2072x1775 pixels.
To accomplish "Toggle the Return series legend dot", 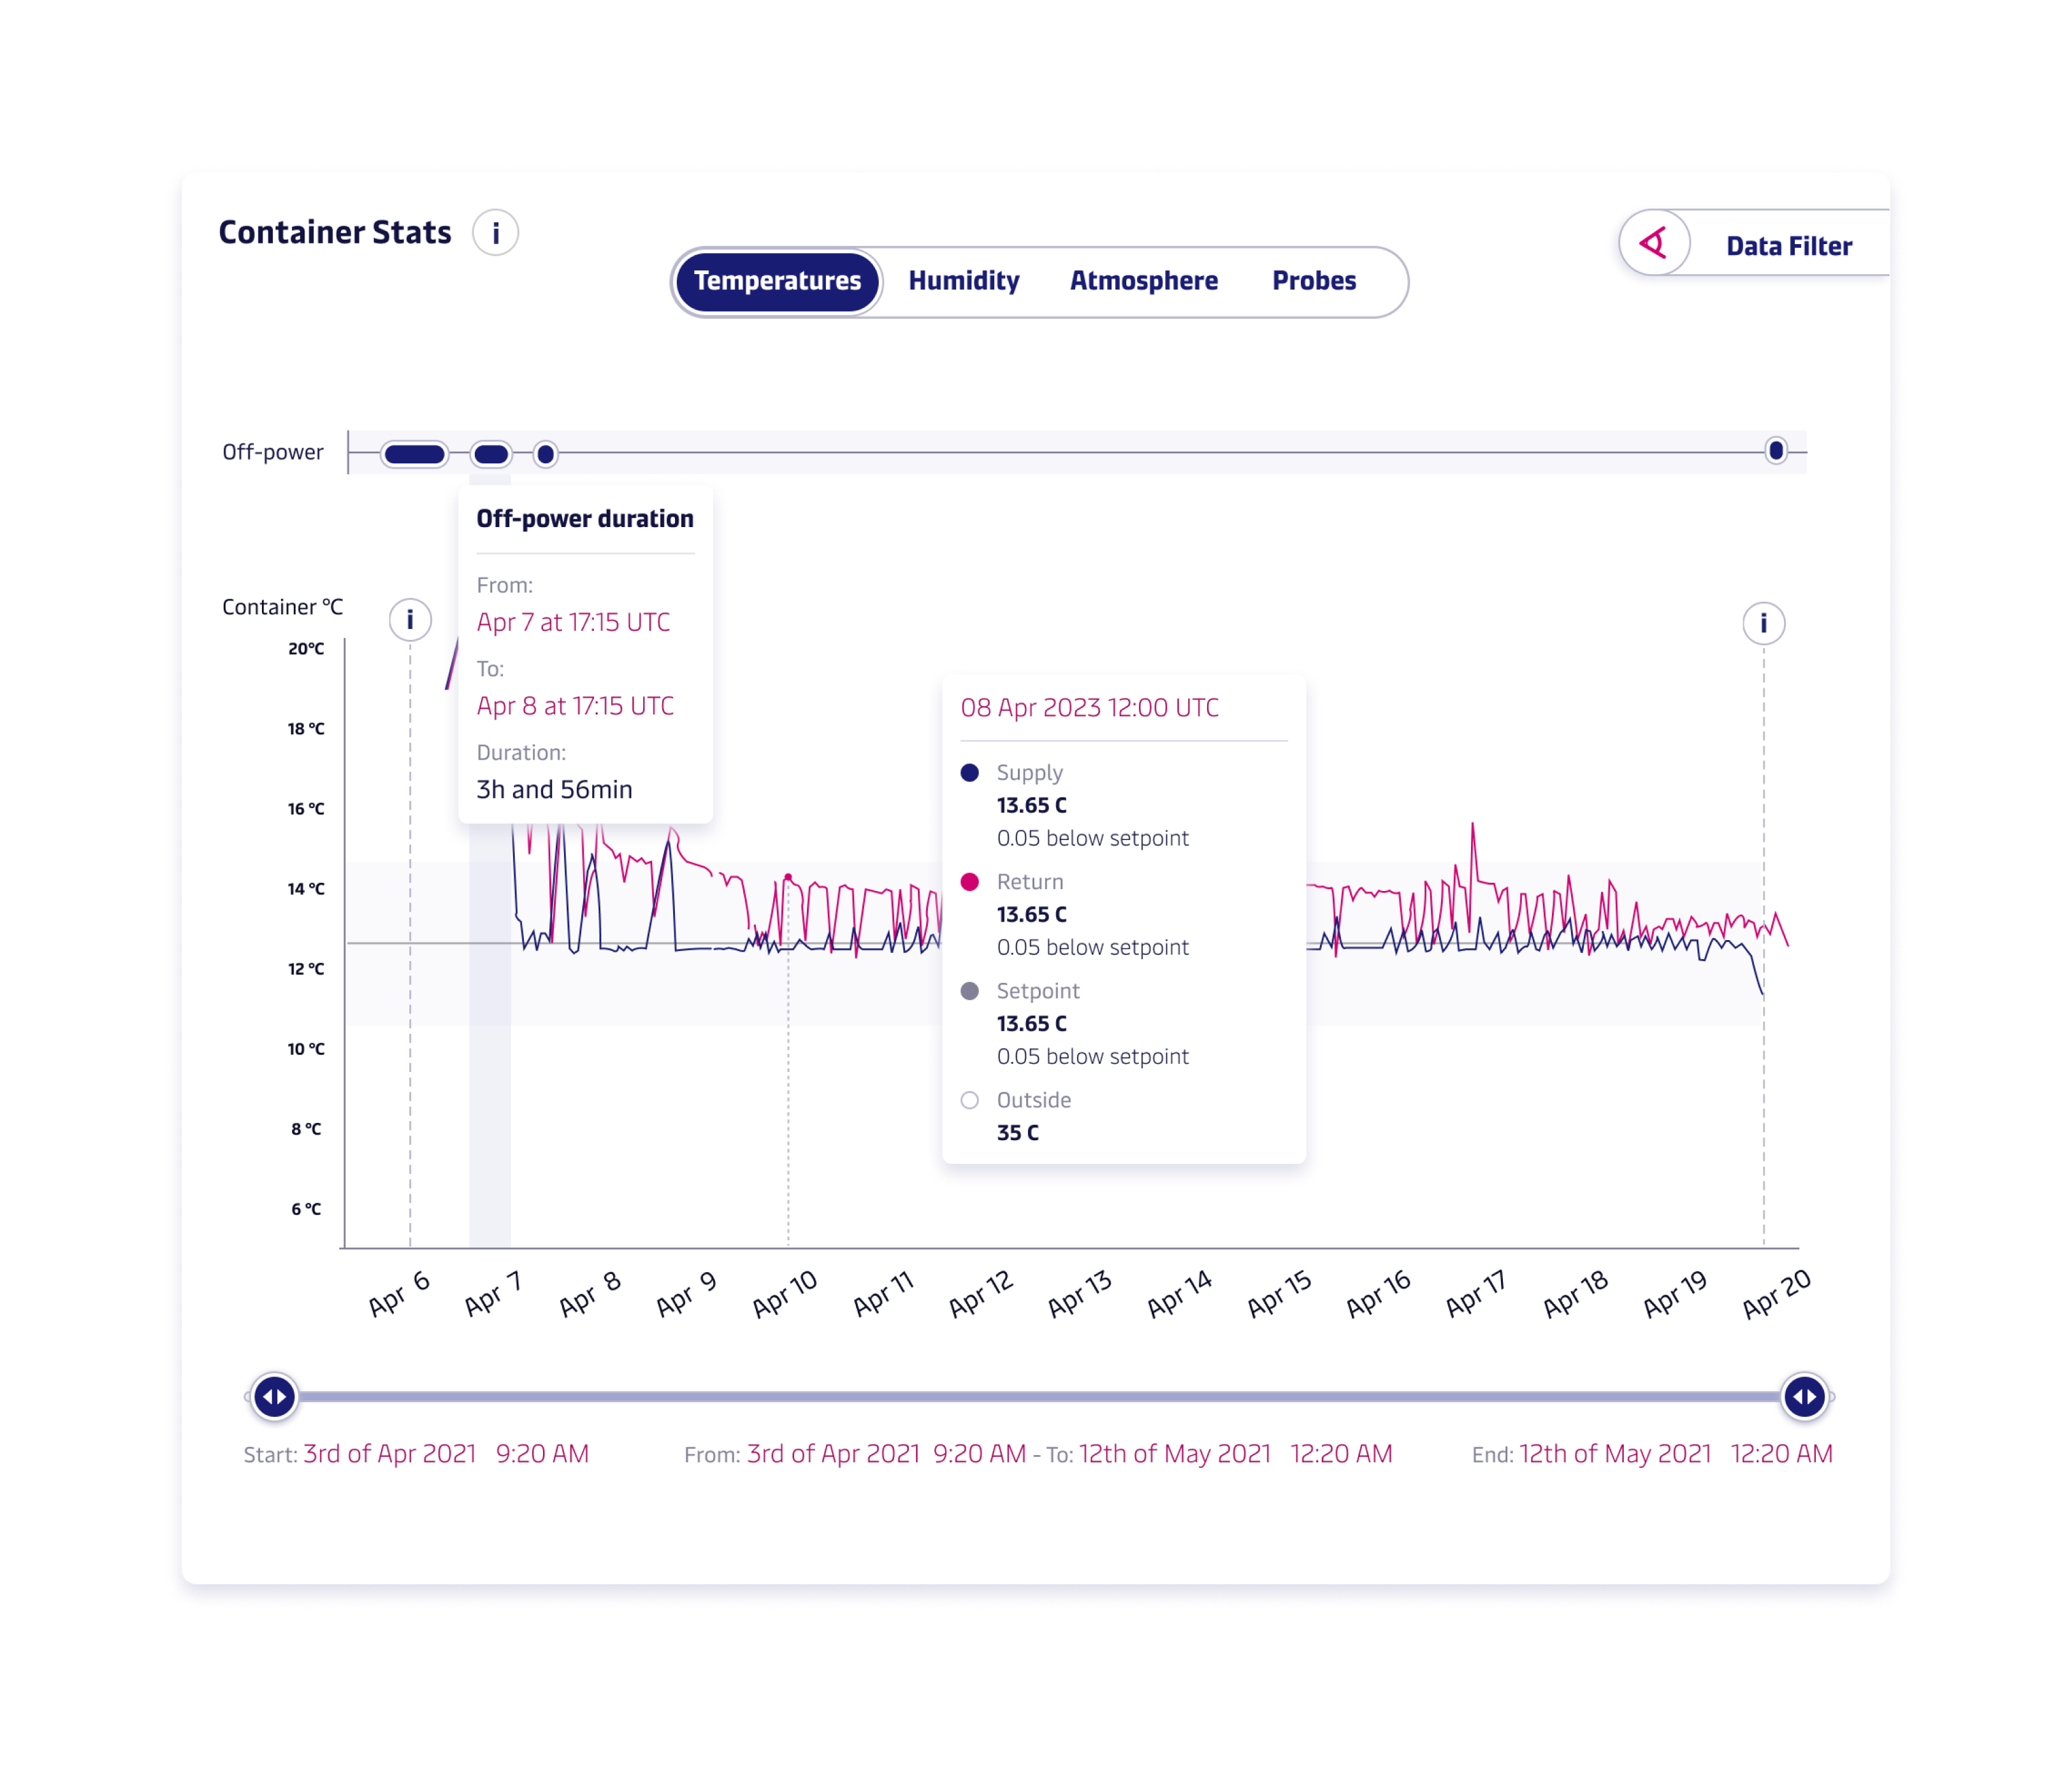I will pos(969,882).
